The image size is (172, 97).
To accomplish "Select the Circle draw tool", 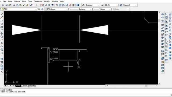I will [2, 33].
